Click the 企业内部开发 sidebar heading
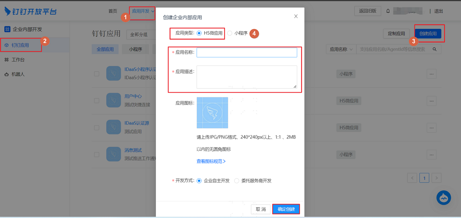Image resolution: width=461 pixels, height=218 pixels. pos(27,29)
